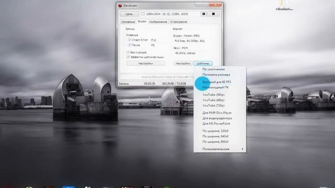Click the Шаблоны presets button
The height and width of the screenshot is (188, 335).
(x=203, y=64)
